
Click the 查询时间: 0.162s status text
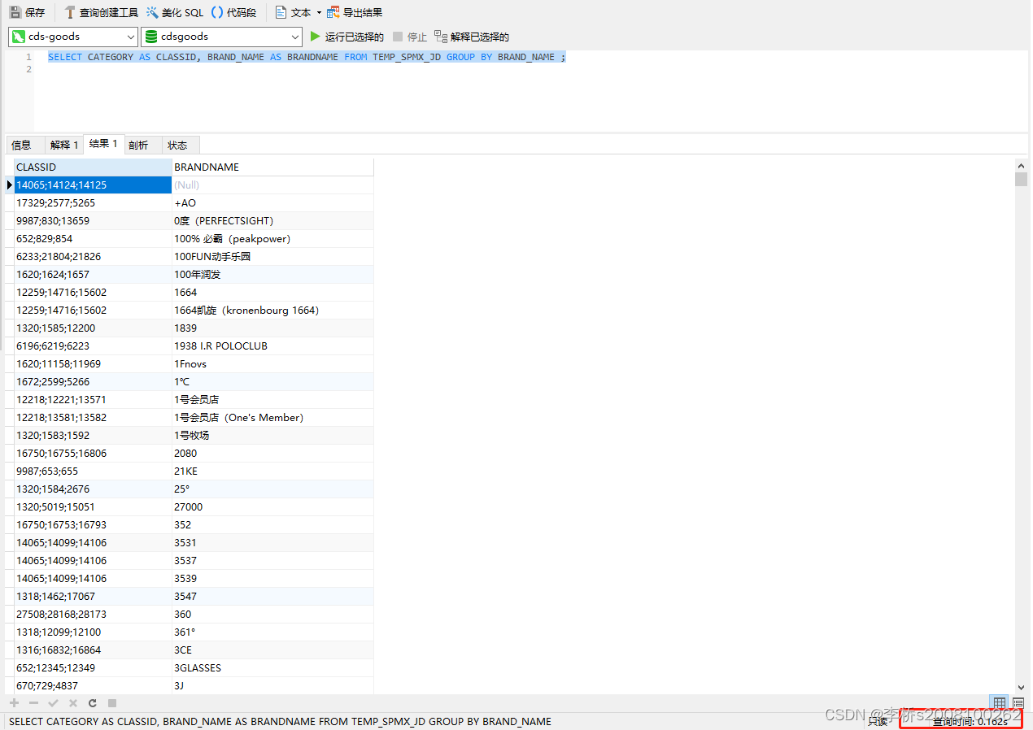tap(970, 721)
